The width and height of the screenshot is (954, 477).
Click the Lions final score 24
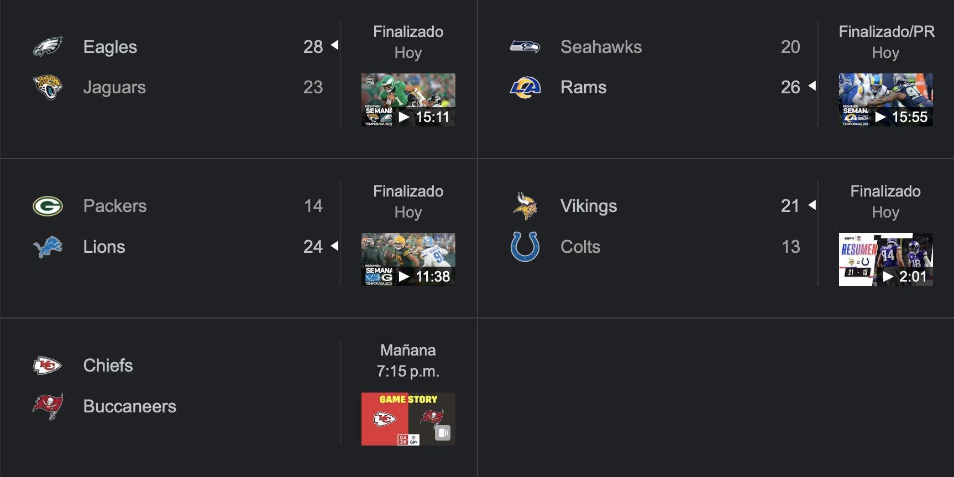click(x=313, y=247)
